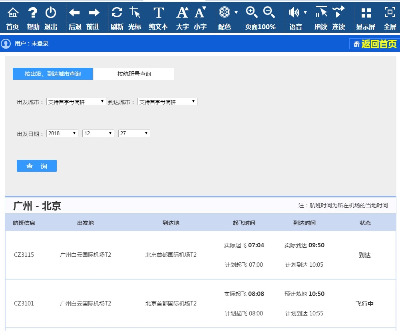Open the arrival city dropdown

click(167, 101)
